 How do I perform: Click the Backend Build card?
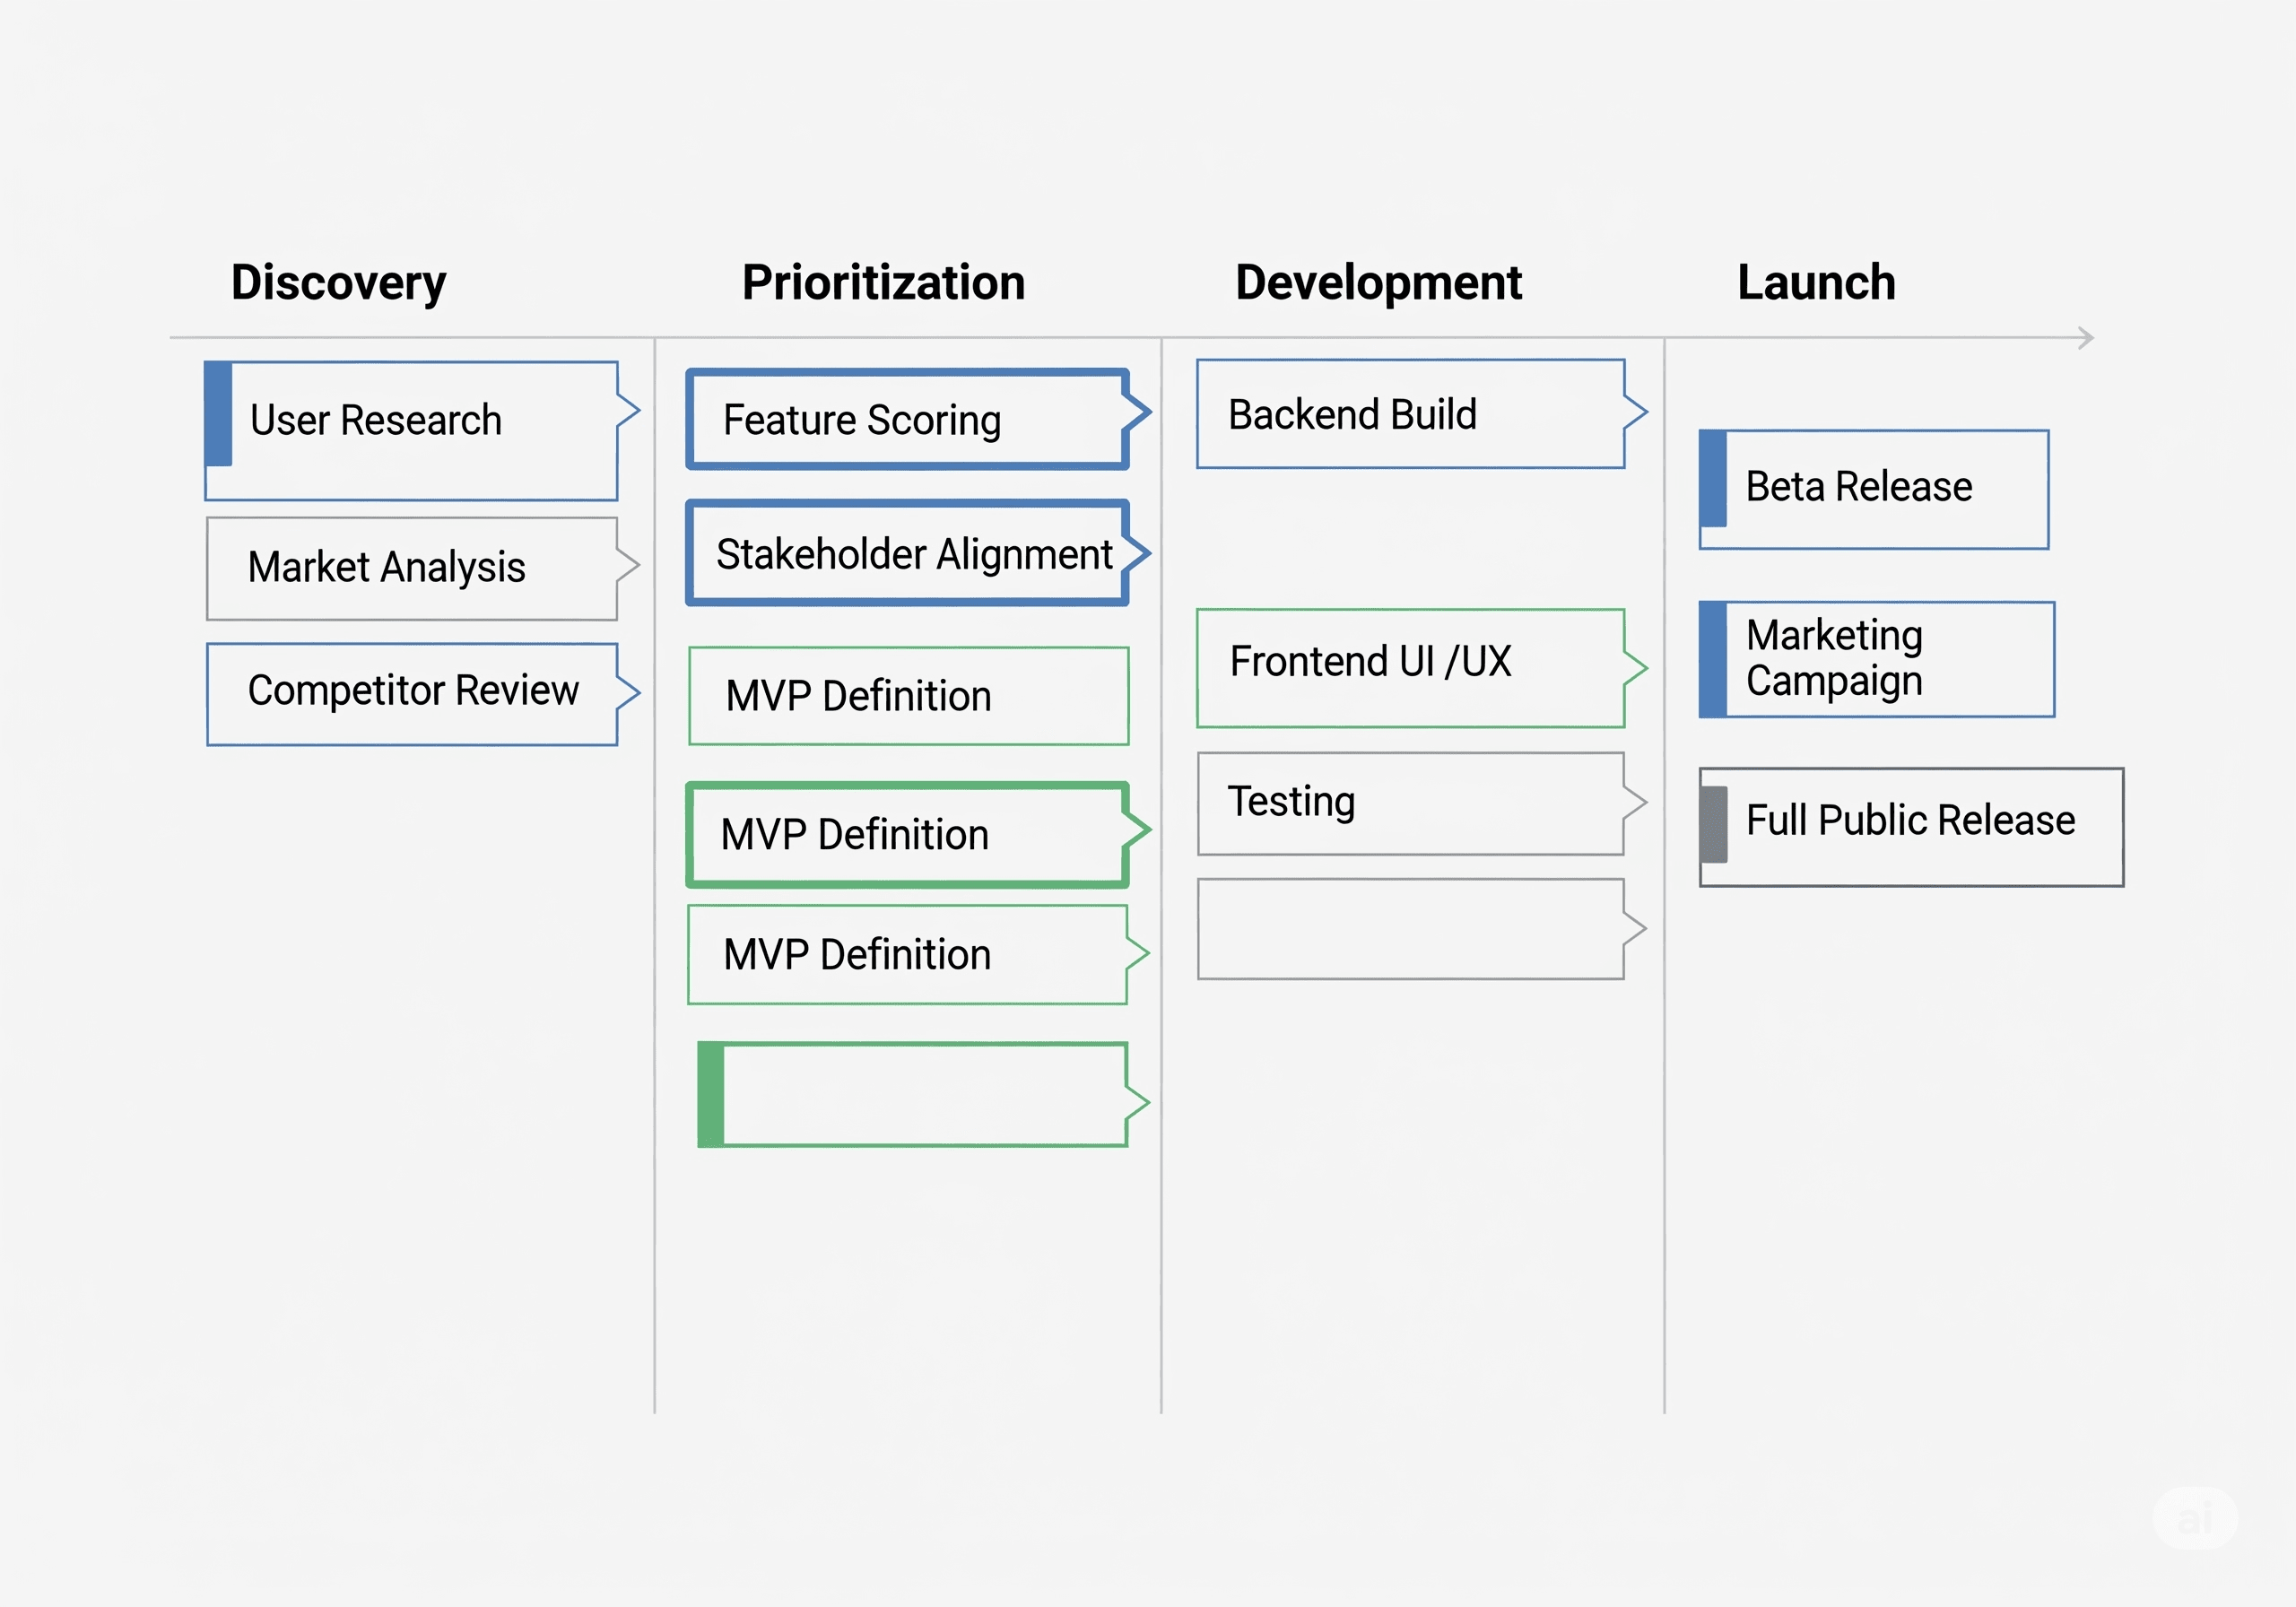[x=1409, y=414]
